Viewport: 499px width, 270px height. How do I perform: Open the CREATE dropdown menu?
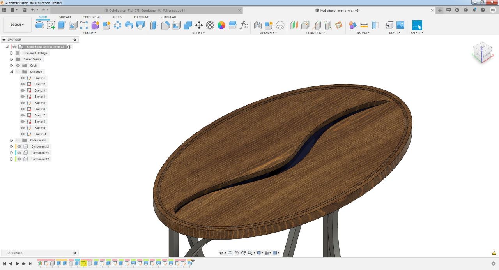point(90,33)
